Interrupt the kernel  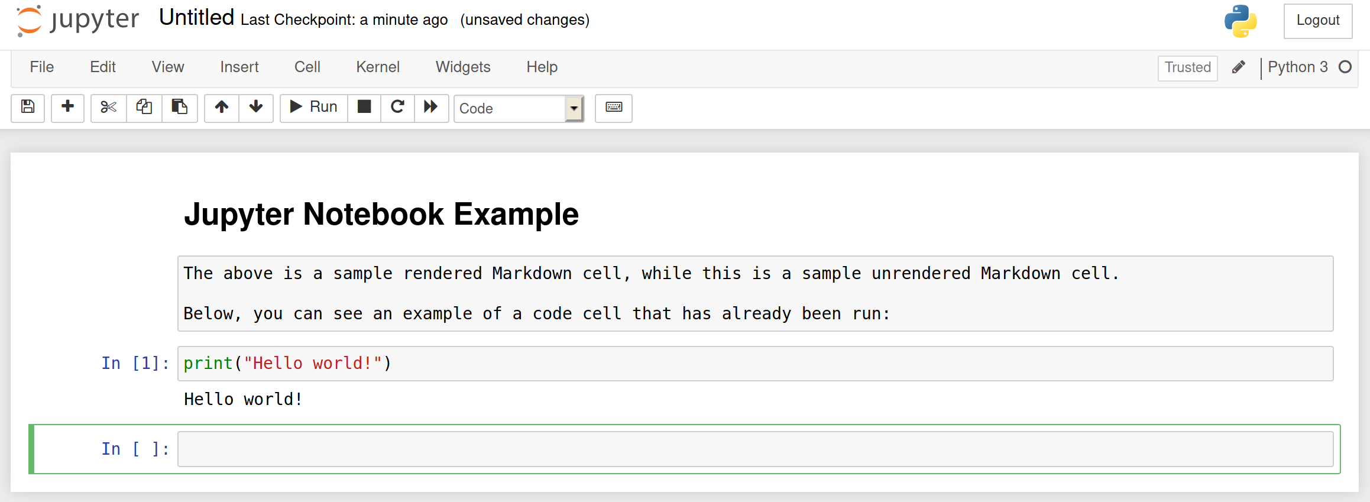pos(364,108)
